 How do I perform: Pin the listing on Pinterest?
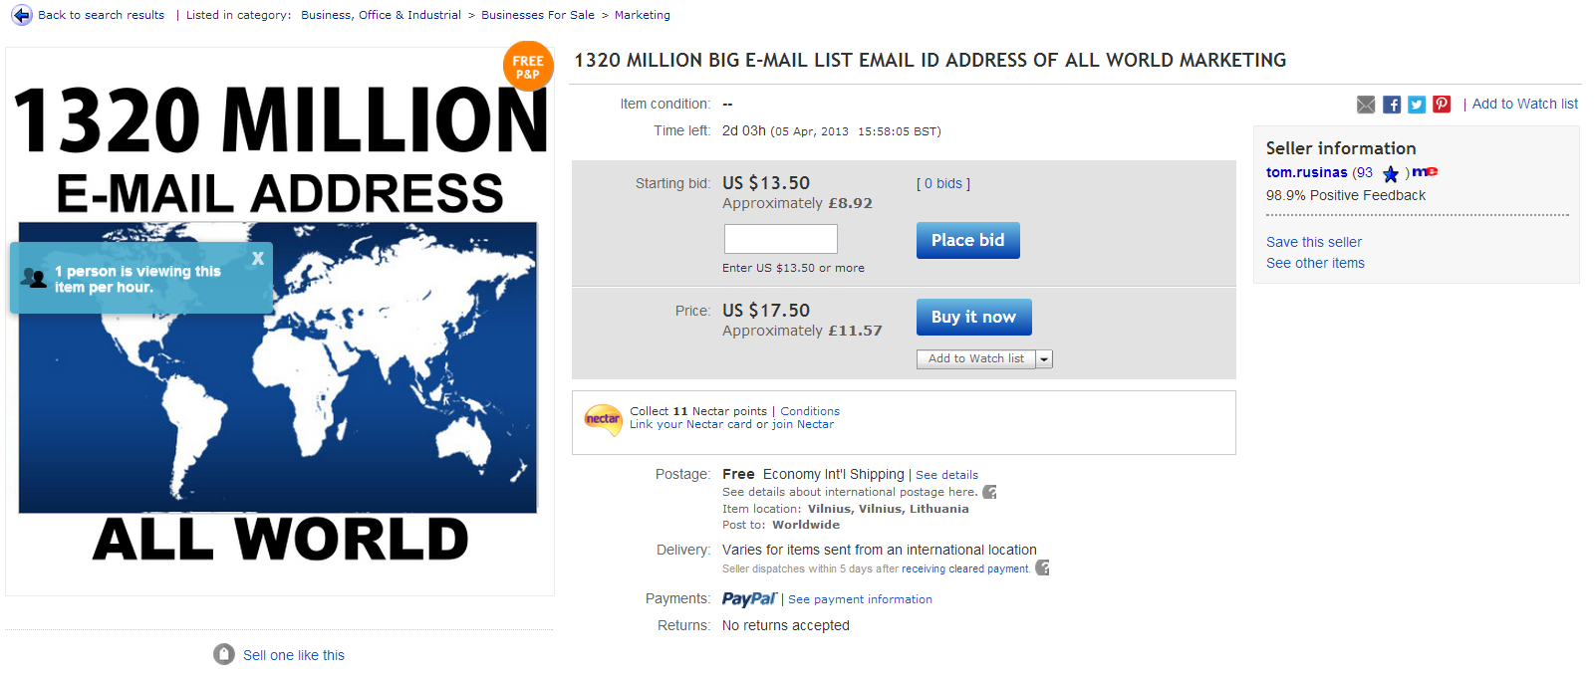click(1442, 105)
